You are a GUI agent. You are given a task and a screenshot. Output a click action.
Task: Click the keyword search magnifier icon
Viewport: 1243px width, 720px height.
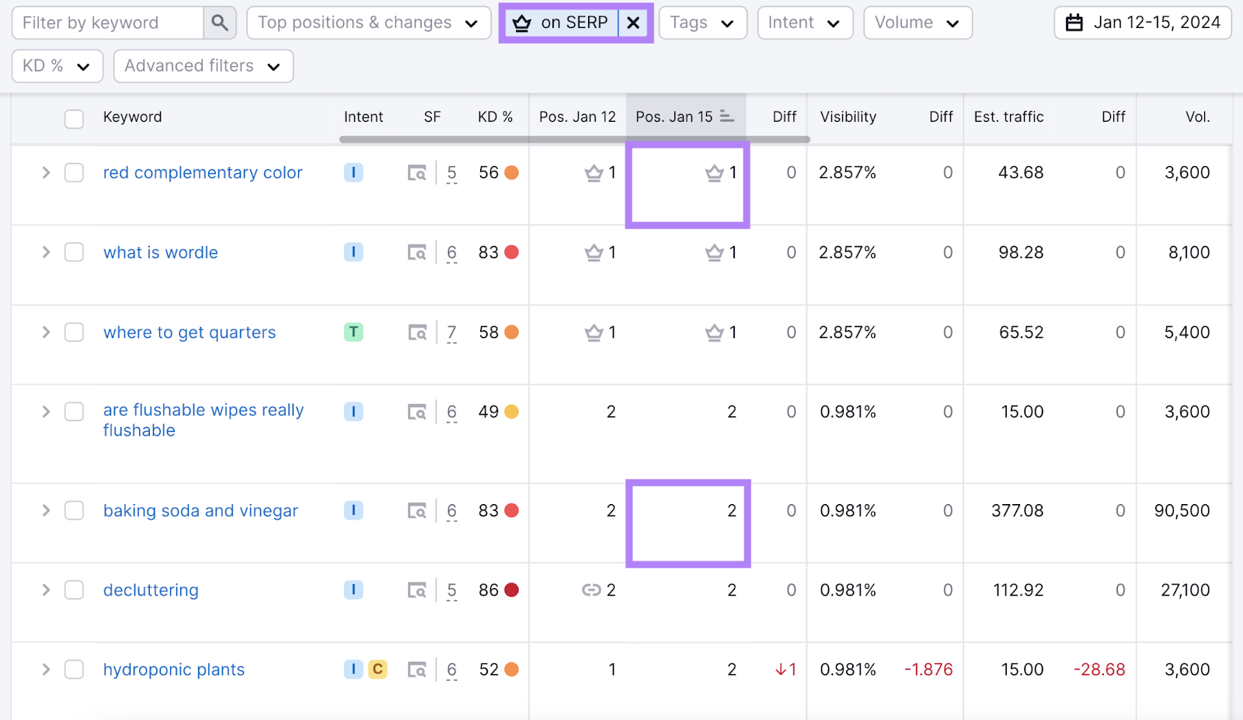coord(220,23)
